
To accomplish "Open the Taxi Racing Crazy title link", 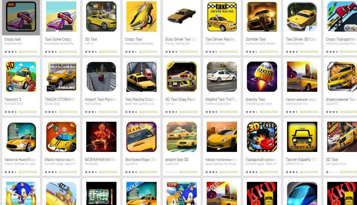I will (140, 99).
